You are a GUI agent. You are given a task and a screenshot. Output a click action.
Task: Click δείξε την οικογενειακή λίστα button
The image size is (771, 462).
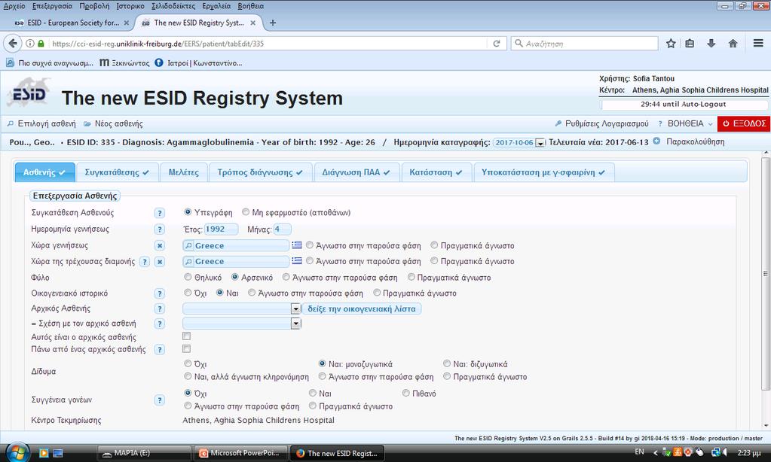[x=362, y=309]
